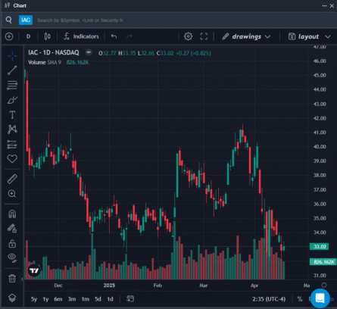This screenshot has width=337, height=309.
Task: Click the search magnifier icon
Action: pyautogui.click(x=9, y=20)
